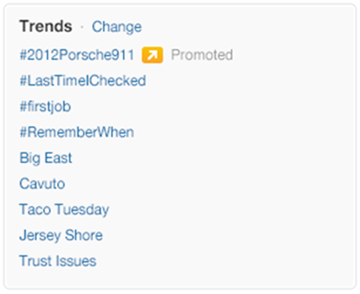Select the Taco Tuesday trend
360x294 pixels.
pos(64,210)
